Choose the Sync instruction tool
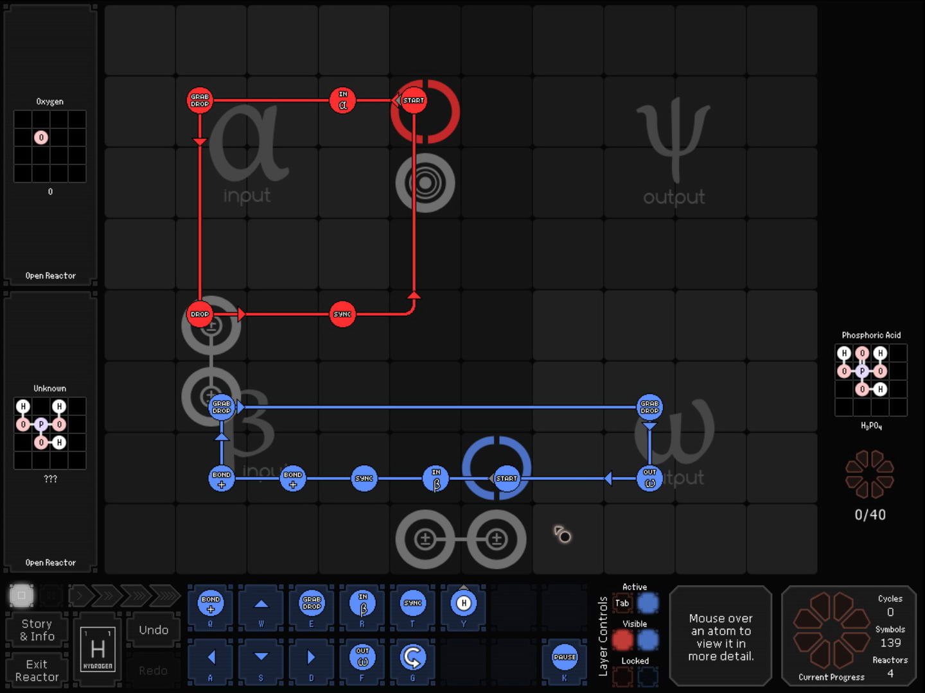The height and width of the screenshot is (693, 925). coord(412,604)
